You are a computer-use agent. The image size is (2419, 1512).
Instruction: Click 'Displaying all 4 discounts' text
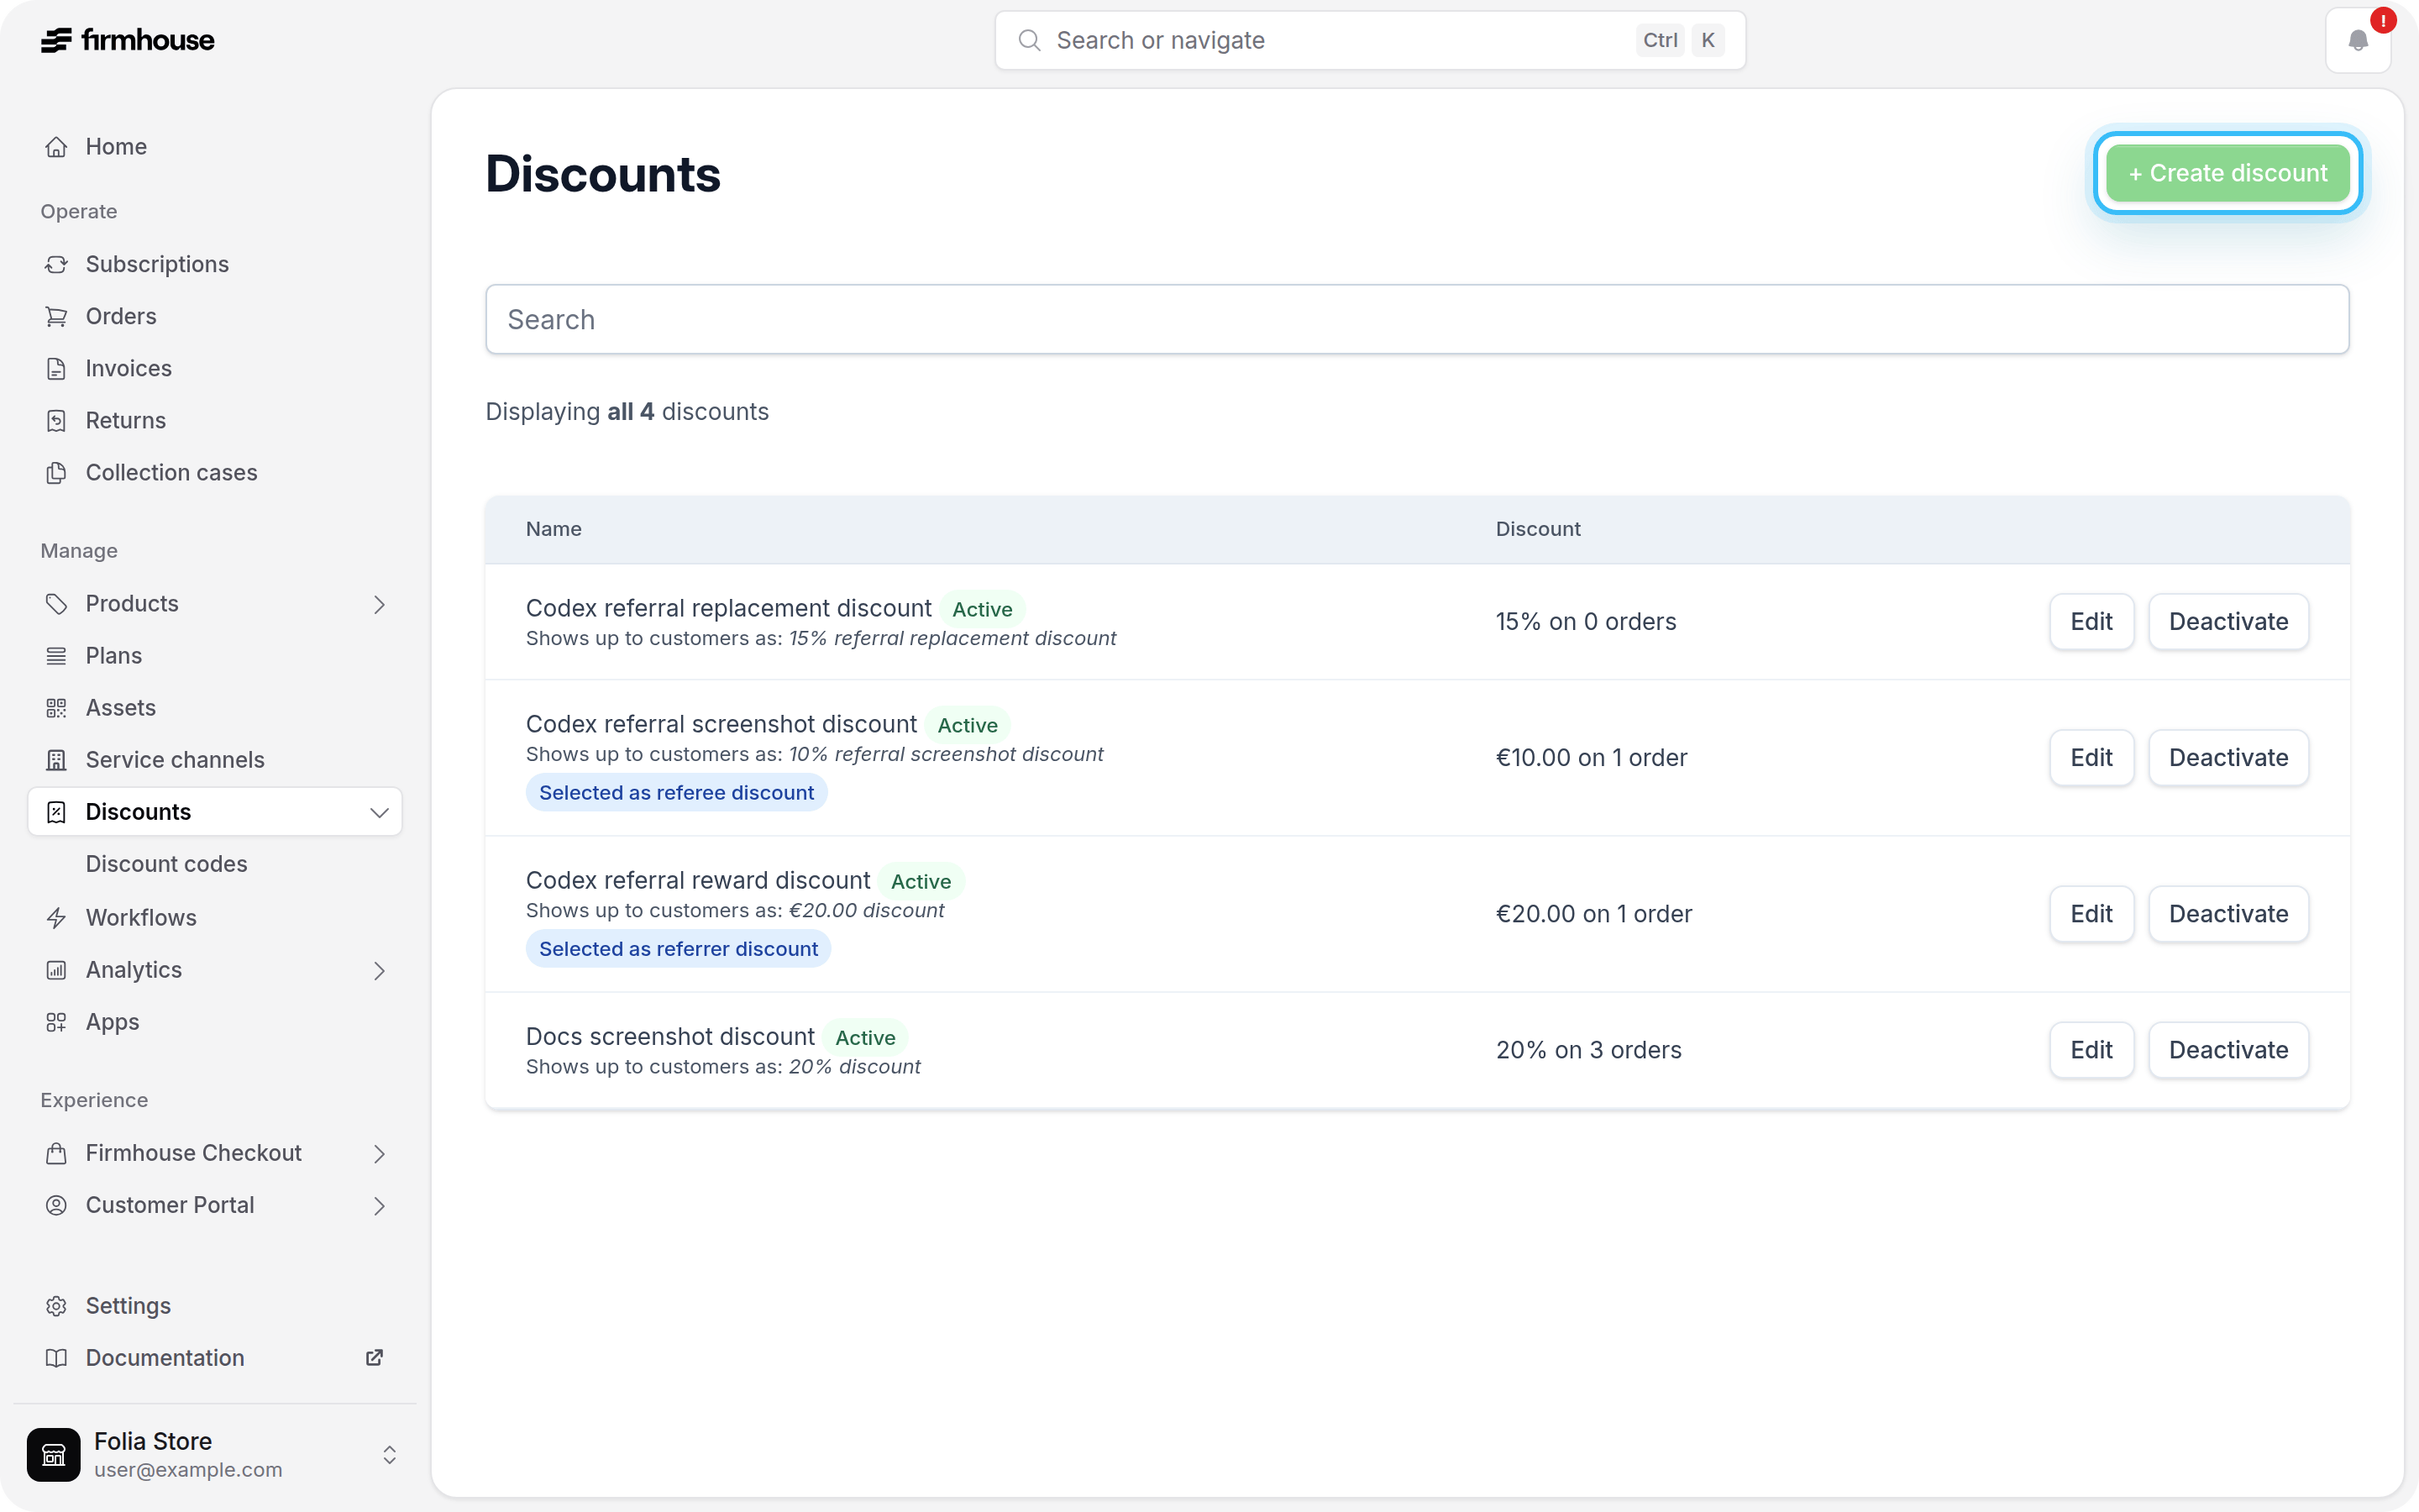627,412
